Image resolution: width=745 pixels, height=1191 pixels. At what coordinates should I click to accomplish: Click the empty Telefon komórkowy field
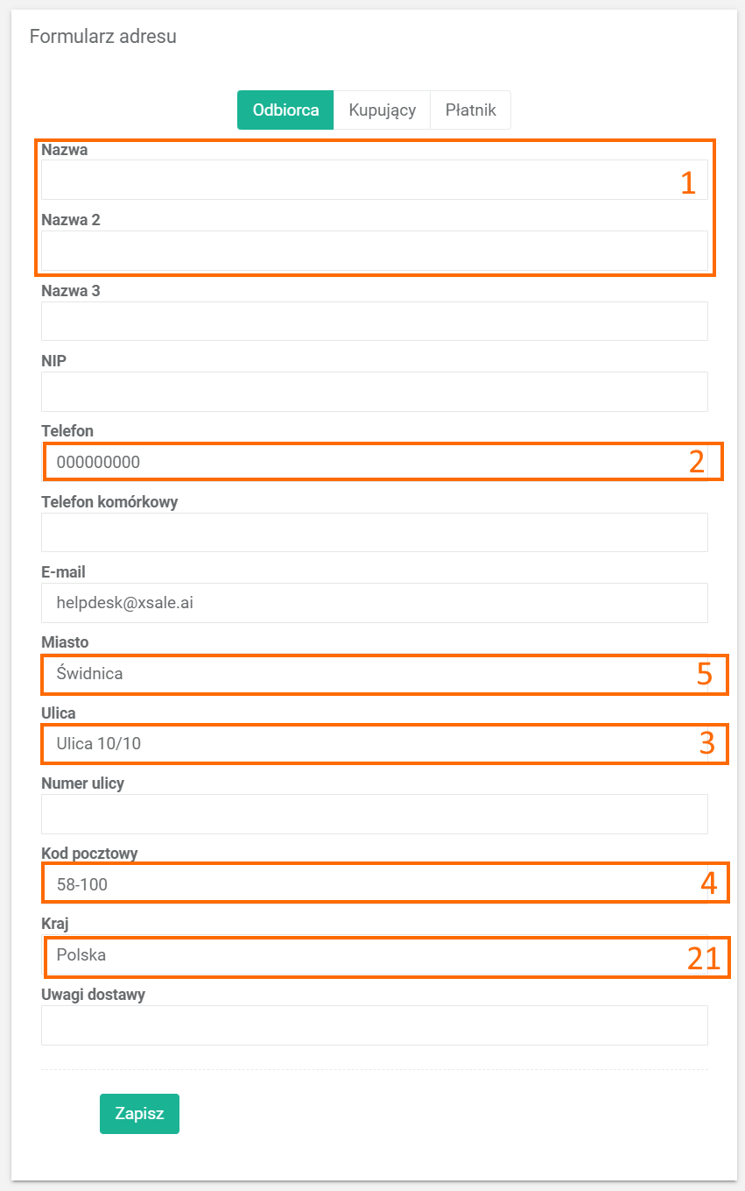coord(374,532)
